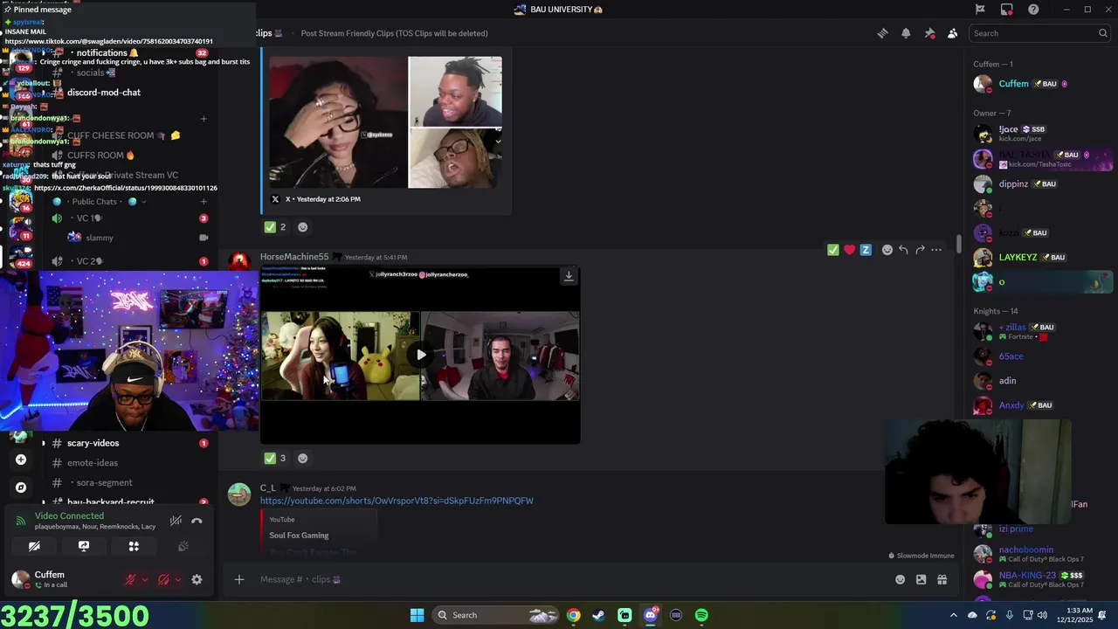Open the soundboard icon in voice panel
This screenshot has height=629, width=1118.
click(183, 546)
